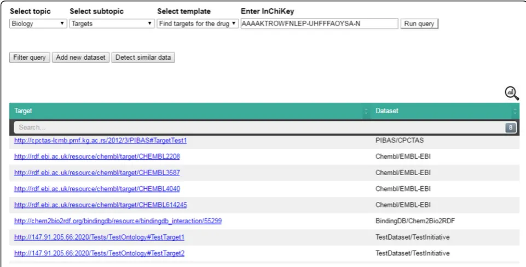526x267 pixels.
Task: Click the Dataset column sort arrows
Action: click(515, 111)
